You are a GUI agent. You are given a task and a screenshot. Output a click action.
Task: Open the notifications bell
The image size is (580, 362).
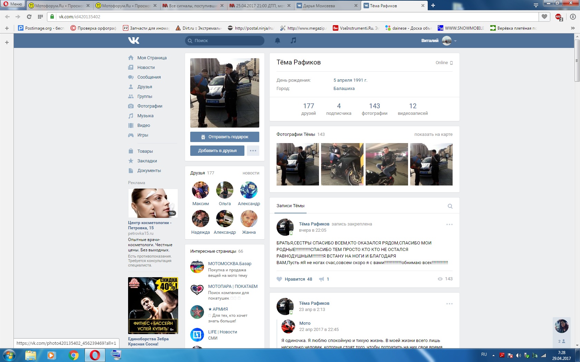click(277, 41)
